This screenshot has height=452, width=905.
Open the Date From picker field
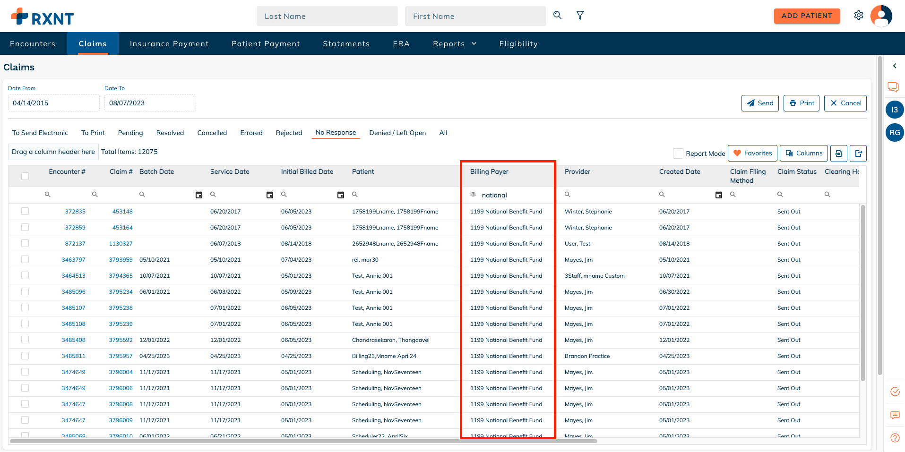click(x=54, y=103)
